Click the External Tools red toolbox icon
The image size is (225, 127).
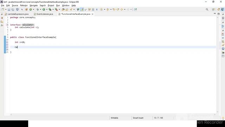[x=56, y=10]
